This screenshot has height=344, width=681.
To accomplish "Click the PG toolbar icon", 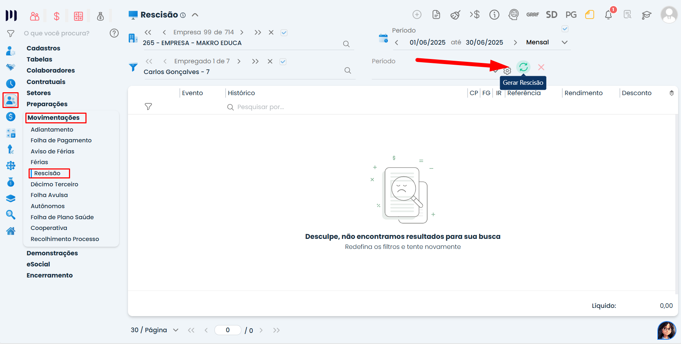I will point(571,15).
